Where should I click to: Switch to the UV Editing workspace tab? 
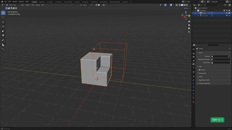(58, 2)
